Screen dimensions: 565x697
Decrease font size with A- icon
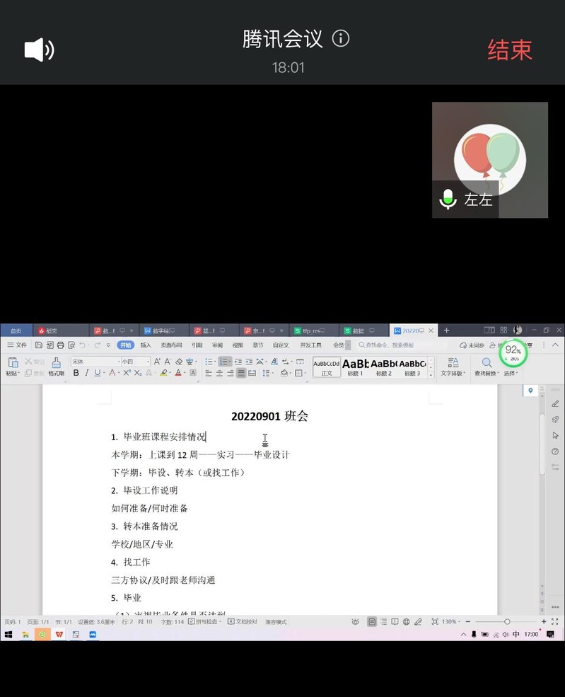pos(168,362)
